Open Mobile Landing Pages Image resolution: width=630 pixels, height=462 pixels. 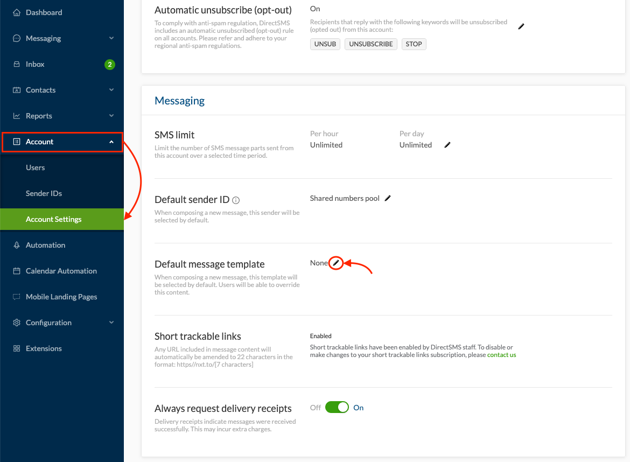click(61, 296)
